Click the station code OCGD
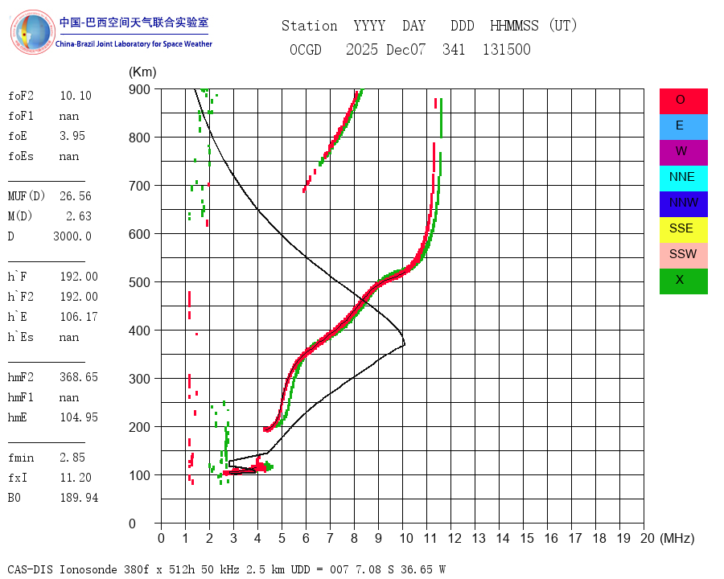This screenshot has width=724, height=579. point(306,49)
